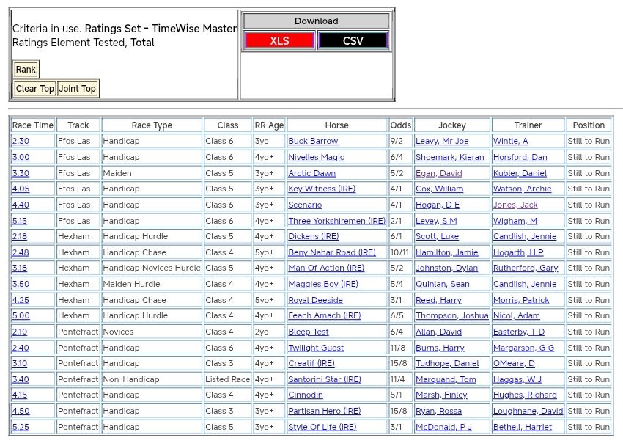Screen dimensions: 623x446
Task: Download ratings as CSV file
Action: tap(353, 40)
